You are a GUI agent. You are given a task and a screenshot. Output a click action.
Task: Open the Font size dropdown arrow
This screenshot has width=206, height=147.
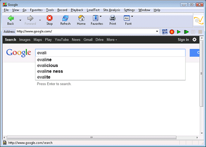(x=132, y=16)
